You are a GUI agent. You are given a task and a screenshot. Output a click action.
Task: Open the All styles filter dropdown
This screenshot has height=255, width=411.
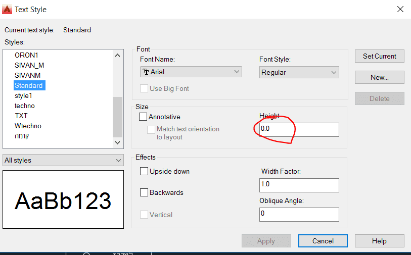point(63,160)
